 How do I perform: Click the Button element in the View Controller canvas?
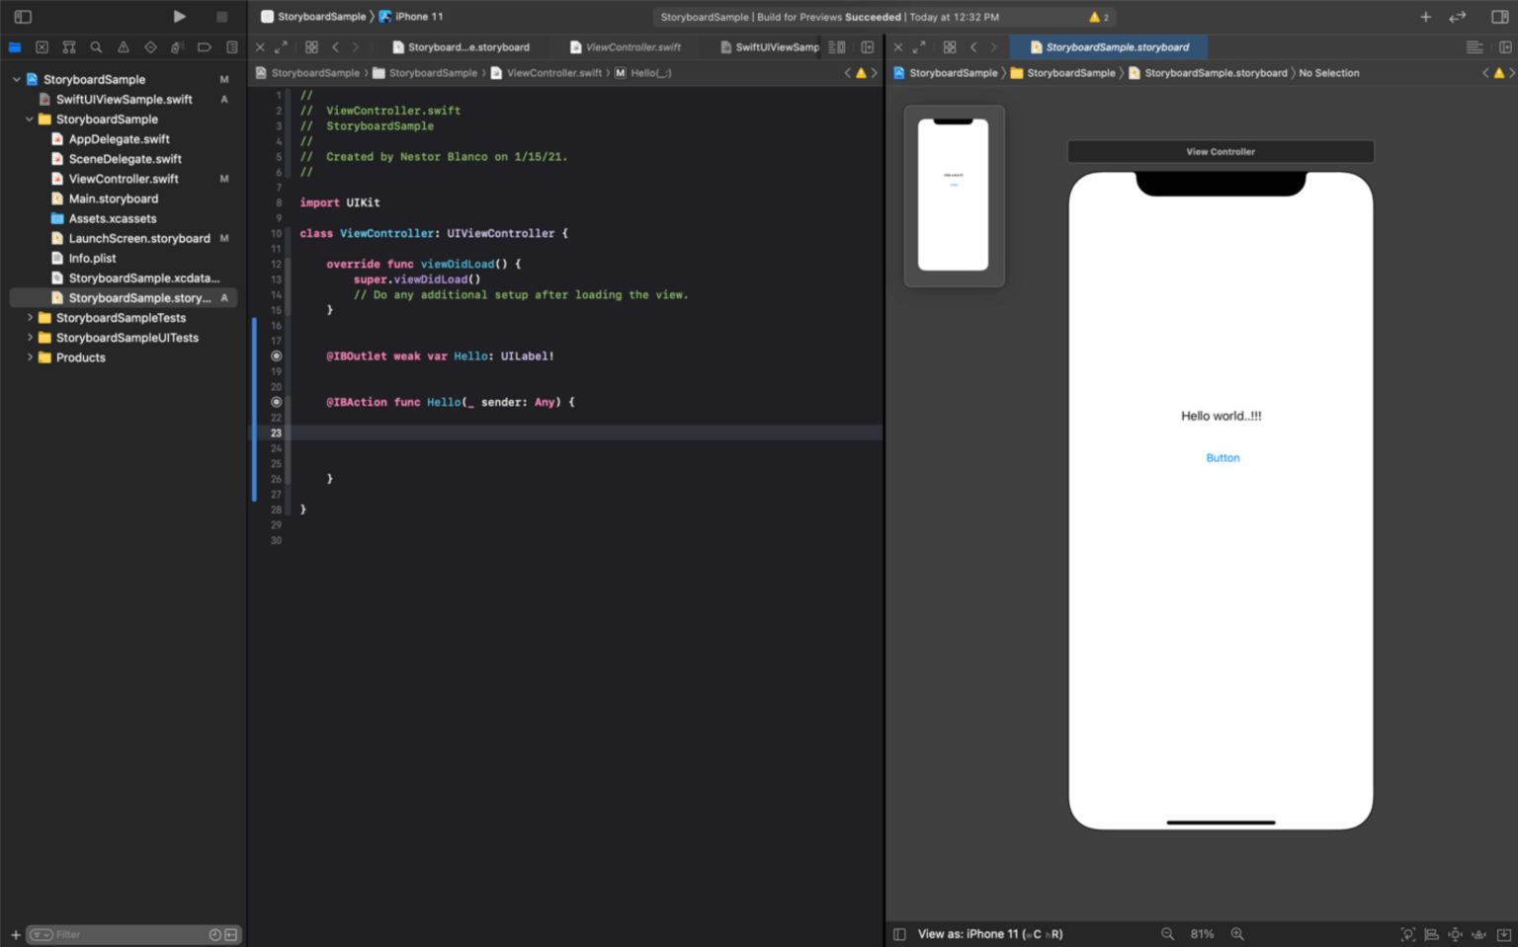[x=1222, y=457]
